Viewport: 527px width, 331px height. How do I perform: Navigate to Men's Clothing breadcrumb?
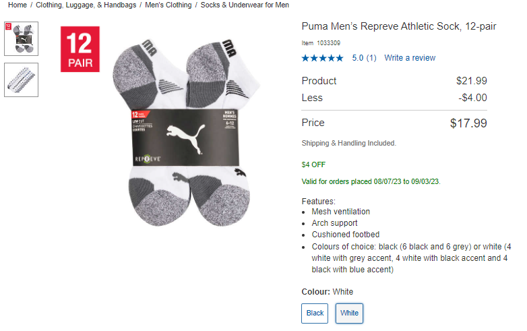click(x=168, y=5)
